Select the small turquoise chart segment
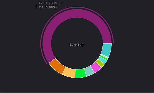The height and width of the screenshot is (93, 154). click(102, 60)
